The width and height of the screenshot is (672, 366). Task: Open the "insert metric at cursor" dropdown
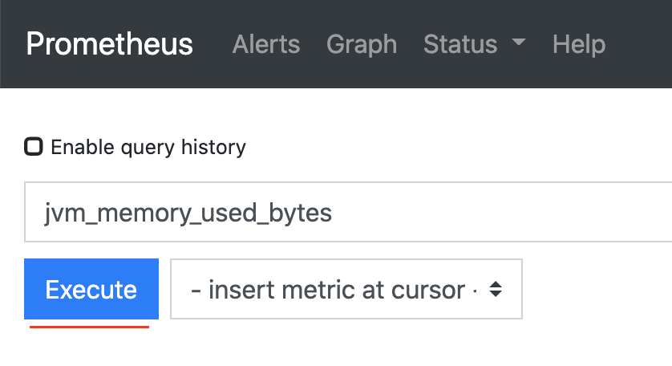346,289
